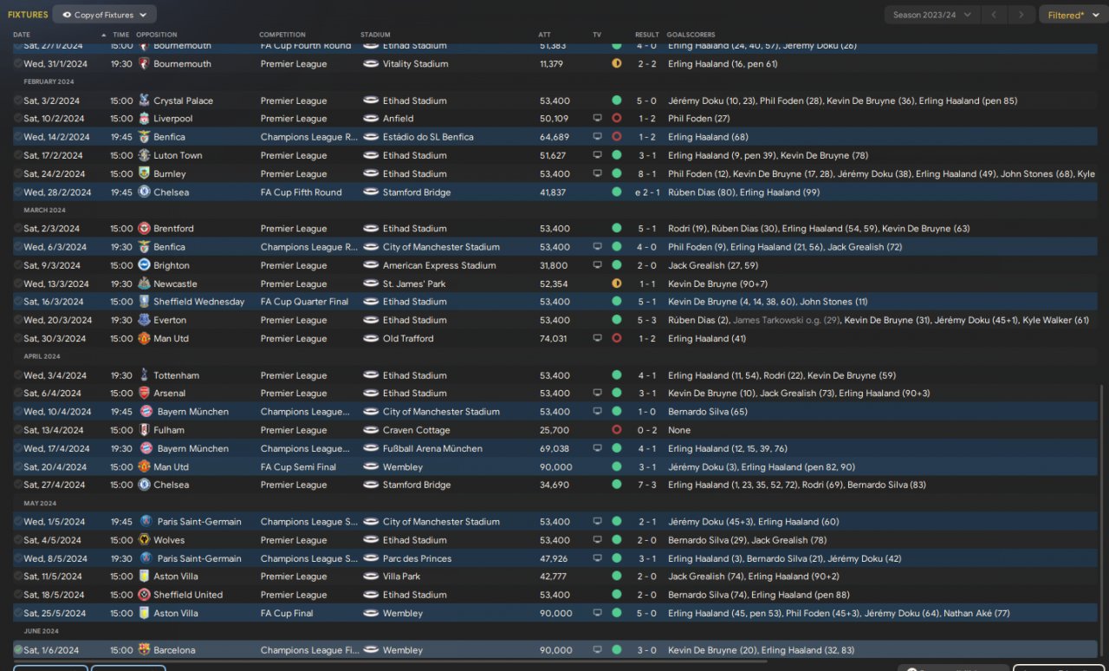Click the Newcastle club badge
1109x671 pixels.
point(144,283)
